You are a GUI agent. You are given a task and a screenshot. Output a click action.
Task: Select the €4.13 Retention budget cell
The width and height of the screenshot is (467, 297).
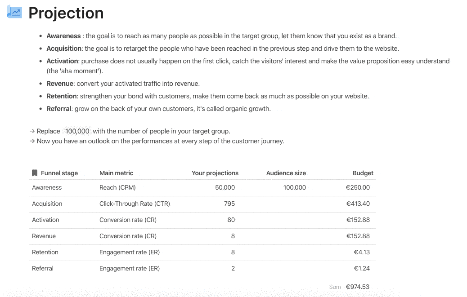[363, 252]
